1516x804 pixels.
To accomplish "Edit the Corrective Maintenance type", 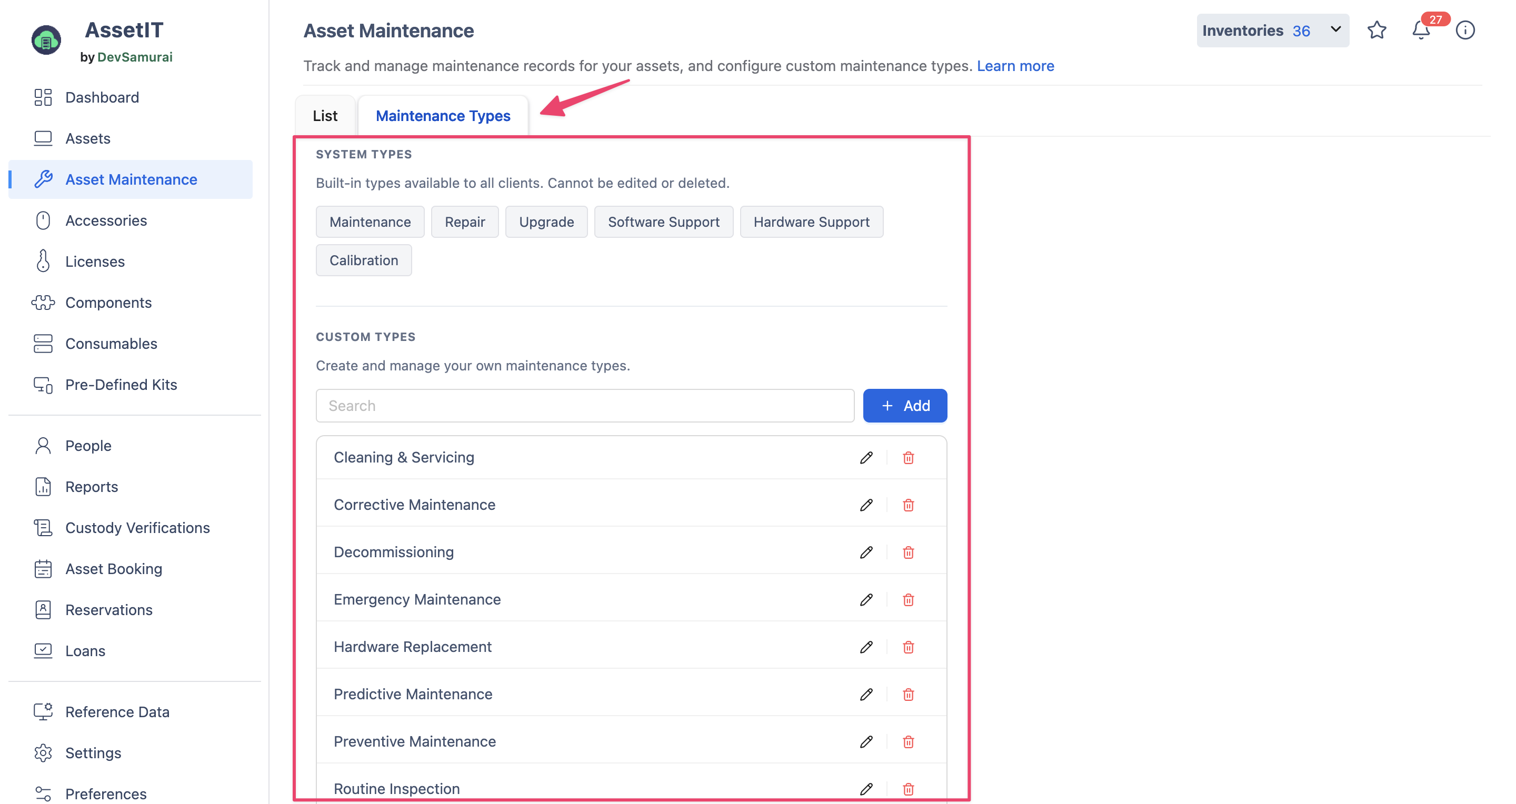I will coord(866,505).
